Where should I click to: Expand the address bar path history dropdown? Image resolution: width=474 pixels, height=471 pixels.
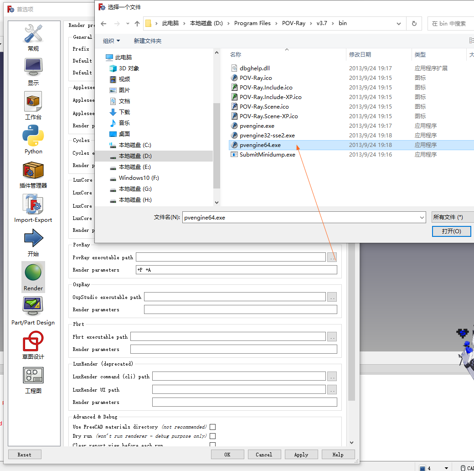coord(399,24)
